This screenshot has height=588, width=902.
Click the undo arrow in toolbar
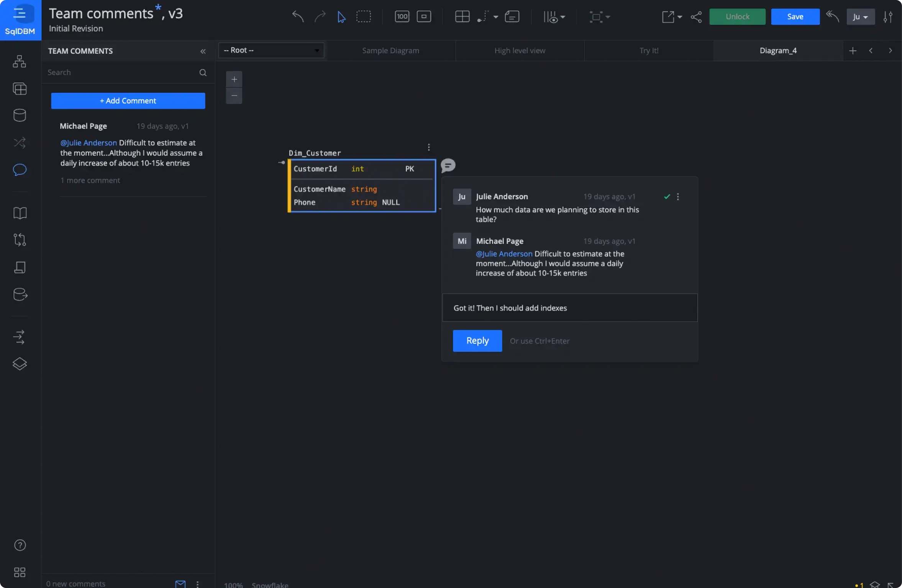tap(298, 16)
